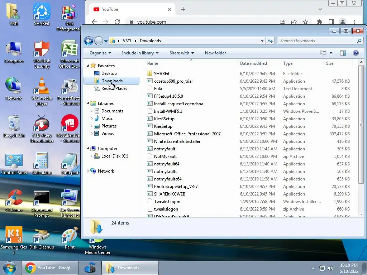
Task: Launch YTD Video Downloader shortcut
Action: tap(42, 129)
